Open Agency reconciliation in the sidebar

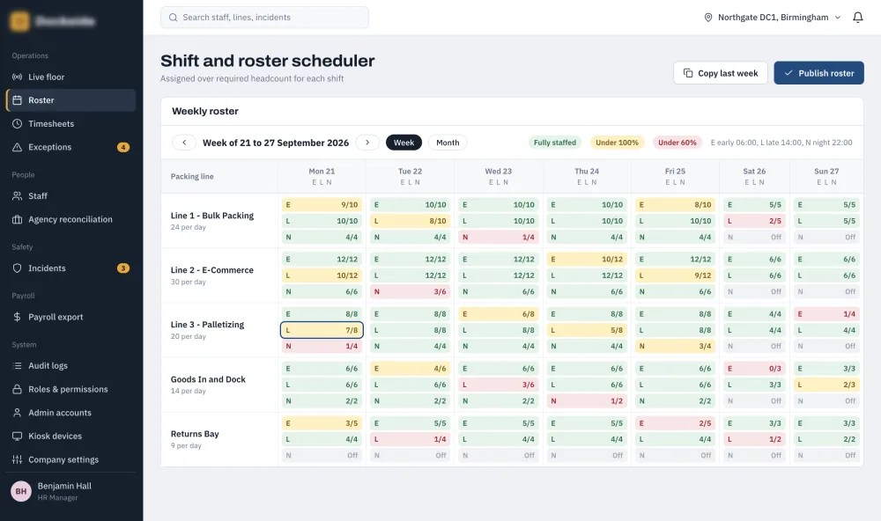click(70, 219)
